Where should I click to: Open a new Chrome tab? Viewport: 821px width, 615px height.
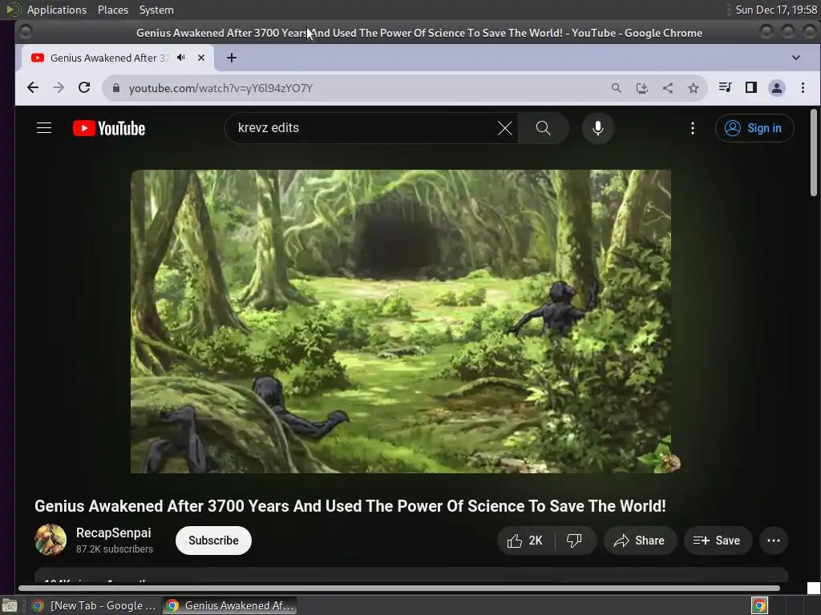[232, 58]
